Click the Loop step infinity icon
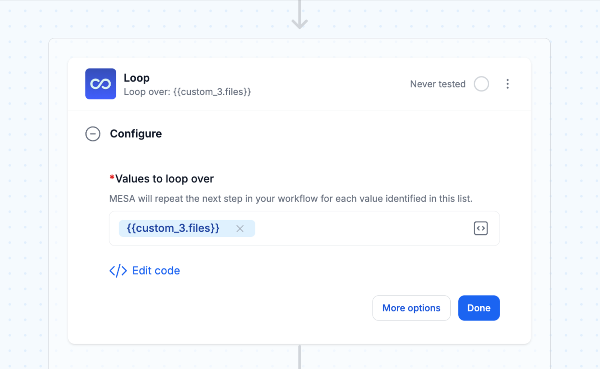 [101, 84]
